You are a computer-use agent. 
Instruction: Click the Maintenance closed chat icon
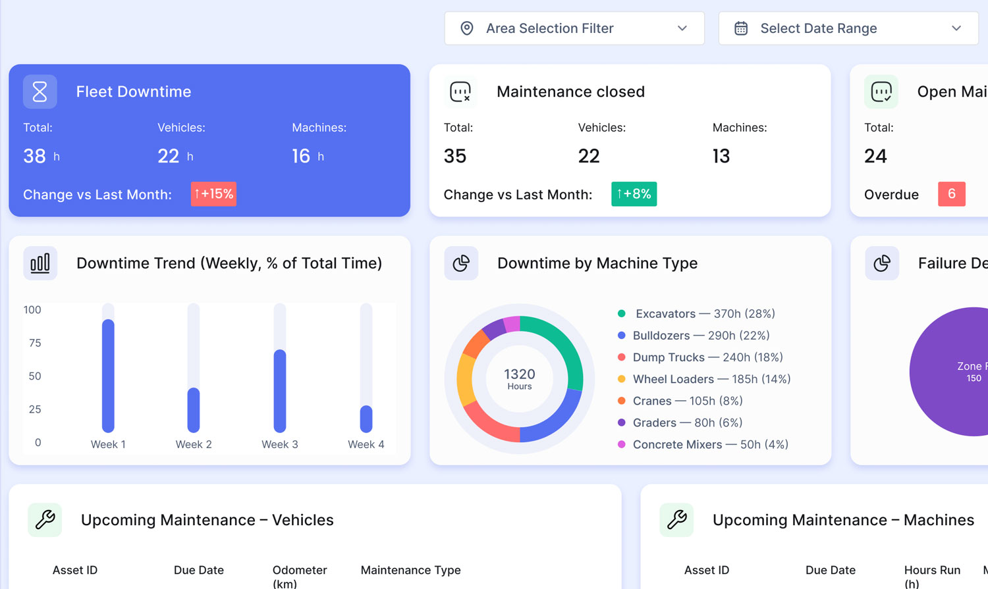[460, 91]
